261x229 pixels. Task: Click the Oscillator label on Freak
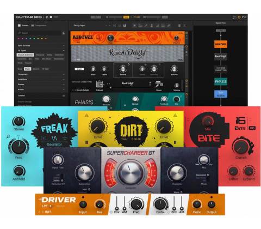pos(54,144)
